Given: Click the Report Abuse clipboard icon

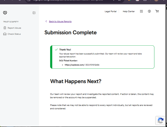Looking at the screenshot, I should [x=5, y=28].
